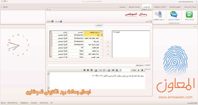198x105 pixels.
Task: Click message area scrollbar down arrow
Action: click(48, 88)
